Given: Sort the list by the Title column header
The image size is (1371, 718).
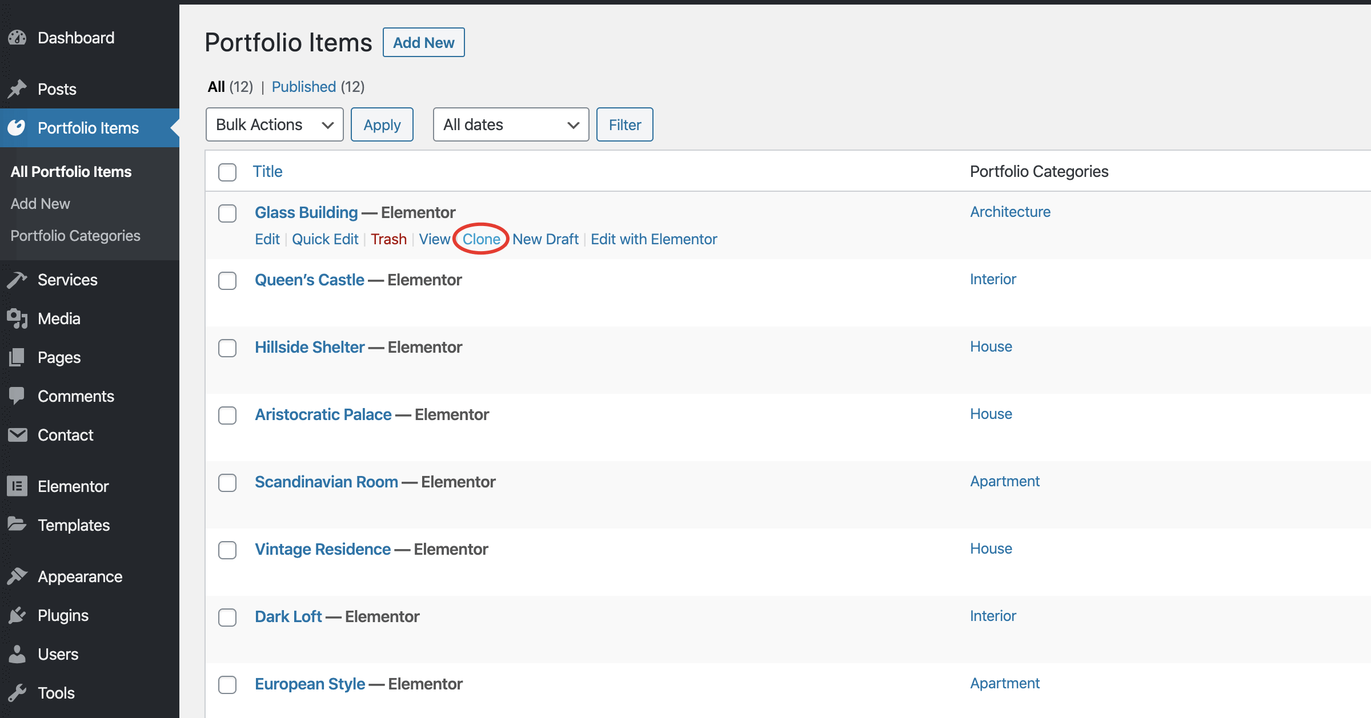Looking at the screenshot, I should [267, 171].
